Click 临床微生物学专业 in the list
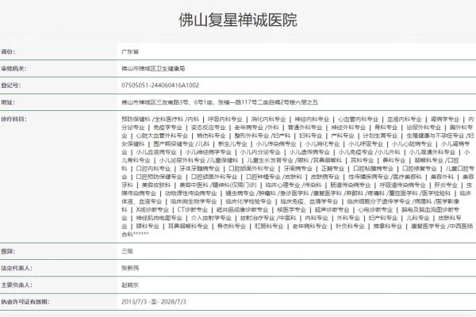 pos(194,201)
